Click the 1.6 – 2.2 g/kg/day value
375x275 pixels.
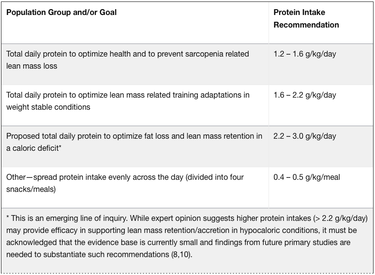coord(304,95)
